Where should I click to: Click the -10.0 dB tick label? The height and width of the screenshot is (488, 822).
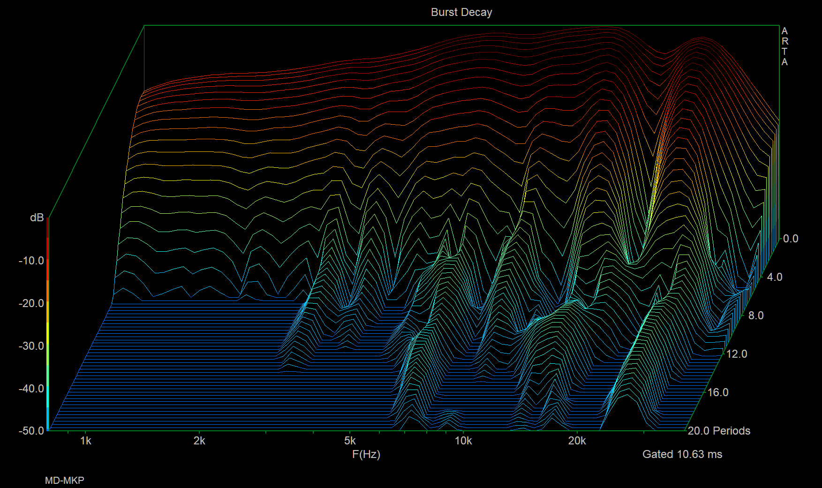pos(31,261)
